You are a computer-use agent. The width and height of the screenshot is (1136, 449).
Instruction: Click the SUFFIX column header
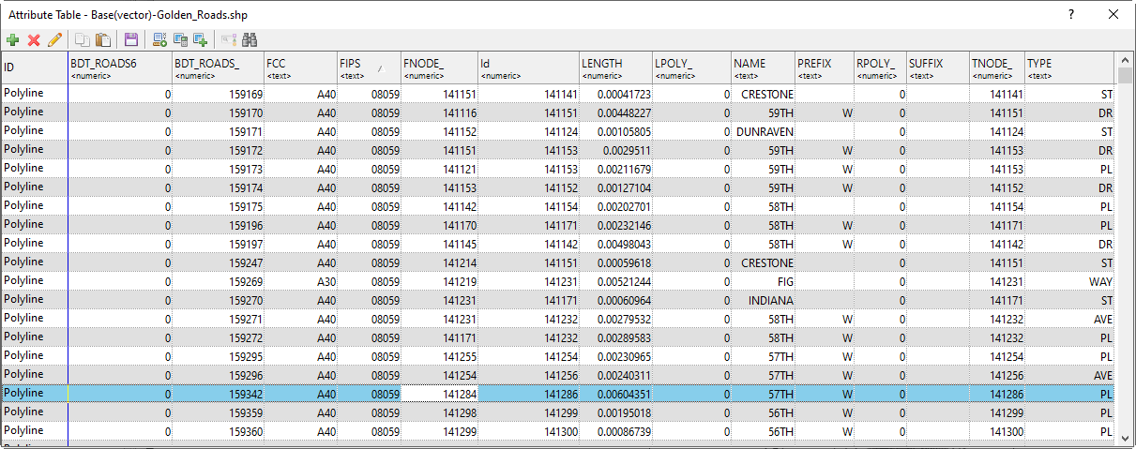[x=938, y=67]
